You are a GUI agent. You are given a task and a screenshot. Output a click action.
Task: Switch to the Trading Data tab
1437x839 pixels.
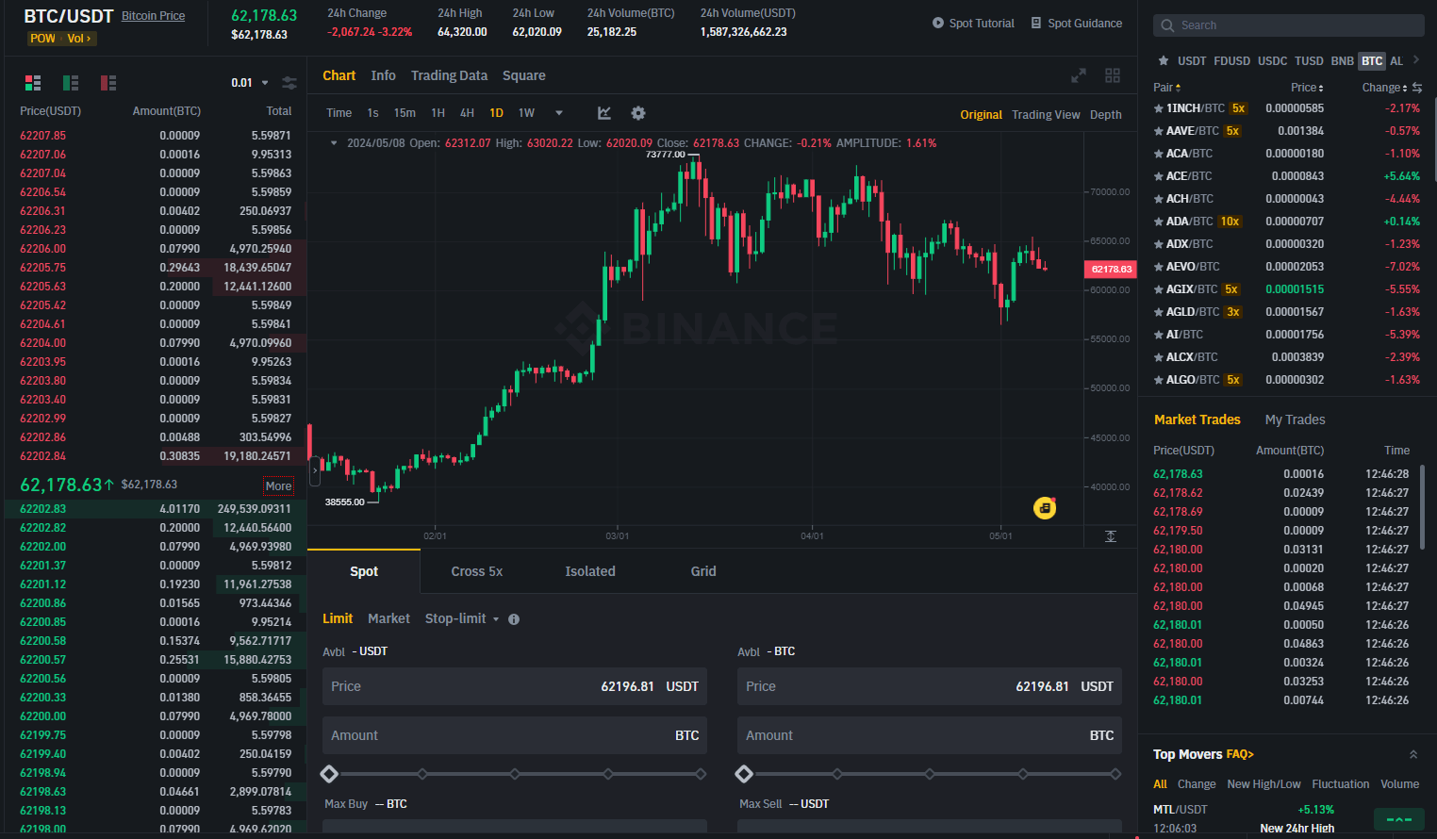[x=449, y=75]
